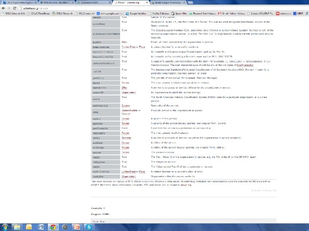This screenshot has height=231, width=309.
Task: Click the Person type link in knows row
Action: pyautogui.click(x=125, y=83)
